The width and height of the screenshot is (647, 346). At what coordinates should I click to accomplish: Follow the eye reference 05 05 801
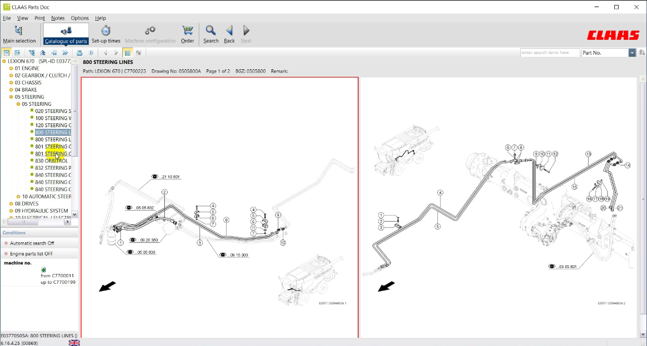pyautogui.click(x=562, y=266)
